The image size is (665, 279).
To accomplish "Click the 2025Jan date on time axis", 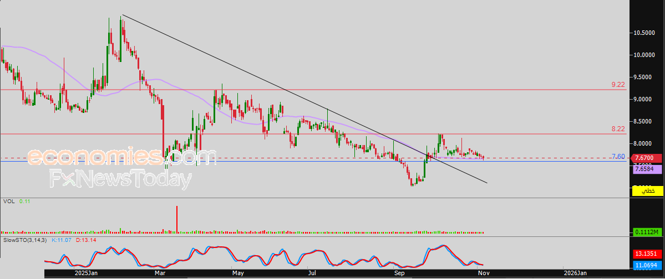I will (x=86, y=273).
